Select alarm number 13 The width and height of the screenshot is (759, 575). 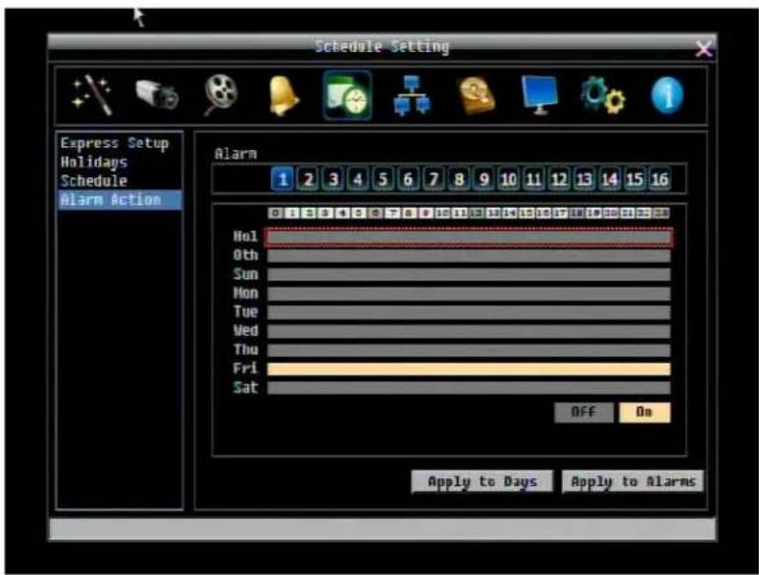(x=584, y=179)
